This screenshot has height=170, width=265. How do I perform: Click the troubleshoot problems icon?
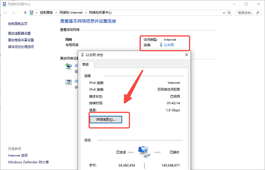[68, 83]
